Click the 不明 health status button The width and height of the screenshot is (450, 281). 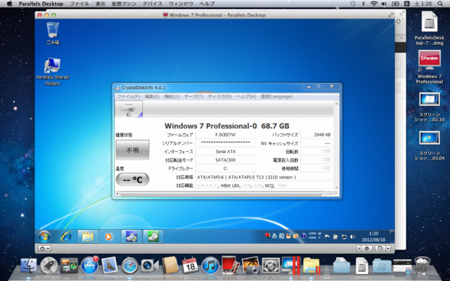click(x=132, y=150)
